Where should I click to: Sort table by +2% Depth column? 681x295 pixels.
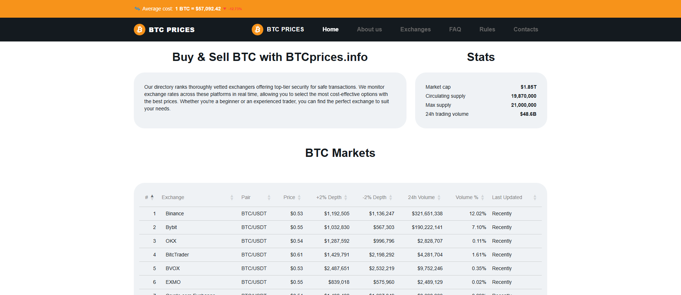pyautogui.click(x=332, y=197)
